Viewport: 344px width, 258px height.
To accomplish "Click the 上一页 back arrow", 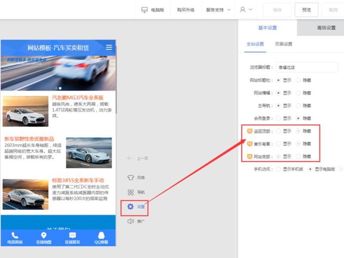I will 130,158.
